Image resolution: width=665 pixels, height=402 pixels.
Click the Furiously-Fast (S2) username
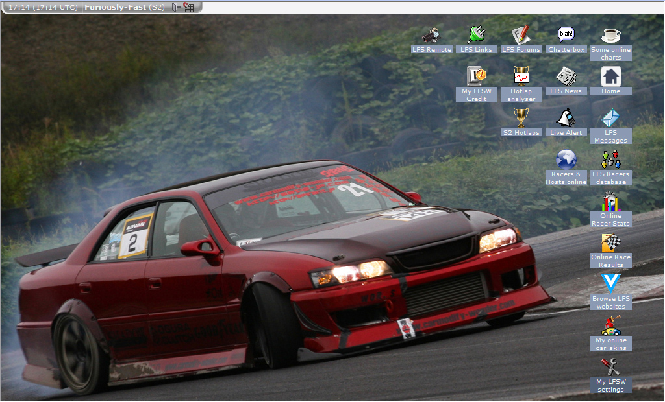tap(124, 7)
